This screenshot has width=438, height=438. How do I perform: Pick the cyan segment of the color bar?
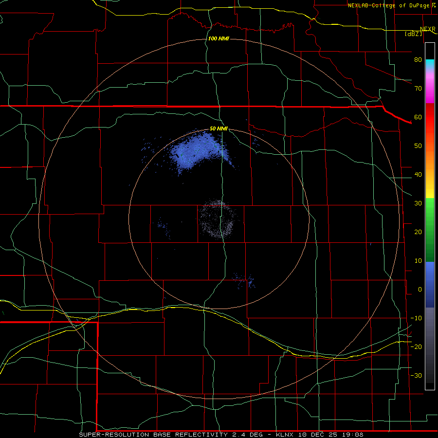click(x=430, y=64)
